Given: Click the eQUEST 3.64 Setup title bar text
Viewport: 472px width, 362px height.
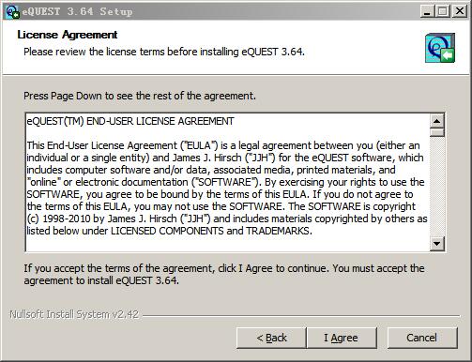Looking at the screenshot, I should [x=77, y=12].
